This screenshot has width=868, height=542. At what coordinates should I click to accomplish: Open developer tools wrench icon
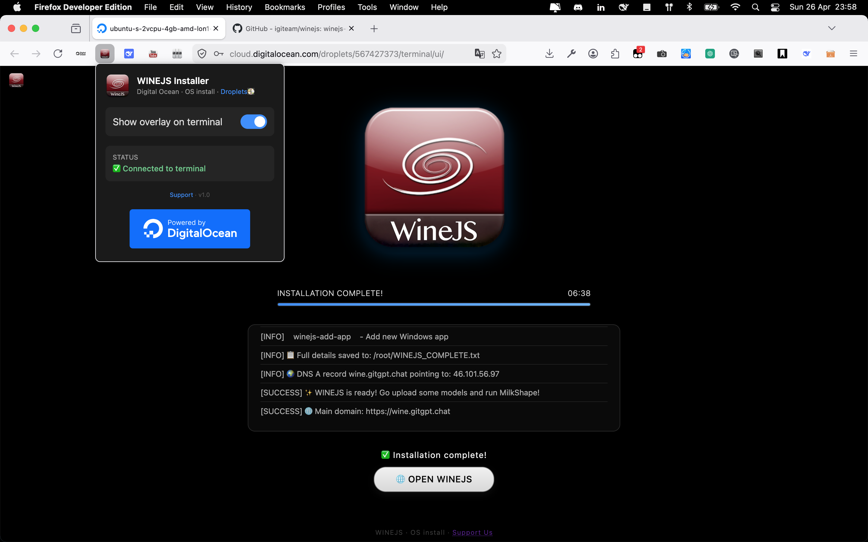point(571,54)
